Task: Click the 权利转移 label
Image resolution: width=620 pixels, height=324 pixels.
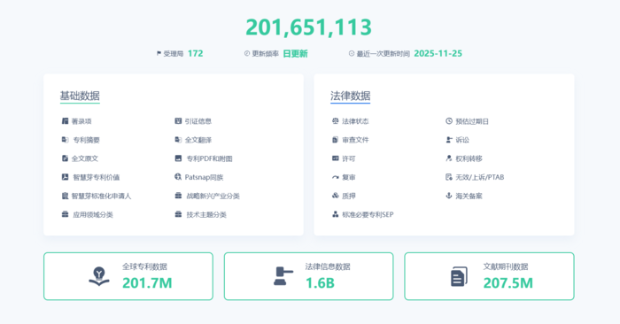Action: click(x=469, y=158)
